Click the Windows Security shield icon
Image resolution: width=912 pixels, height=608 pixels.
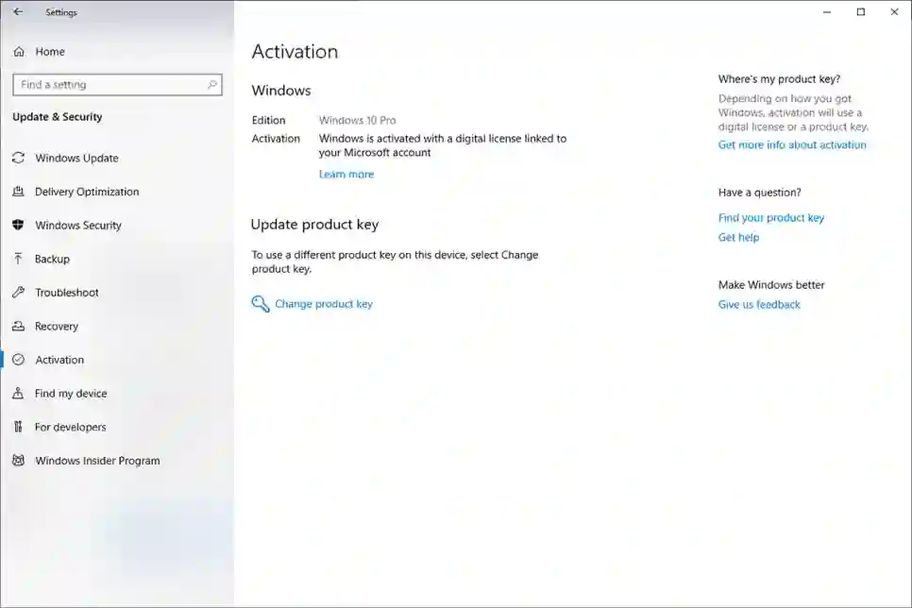click(19, 225)
